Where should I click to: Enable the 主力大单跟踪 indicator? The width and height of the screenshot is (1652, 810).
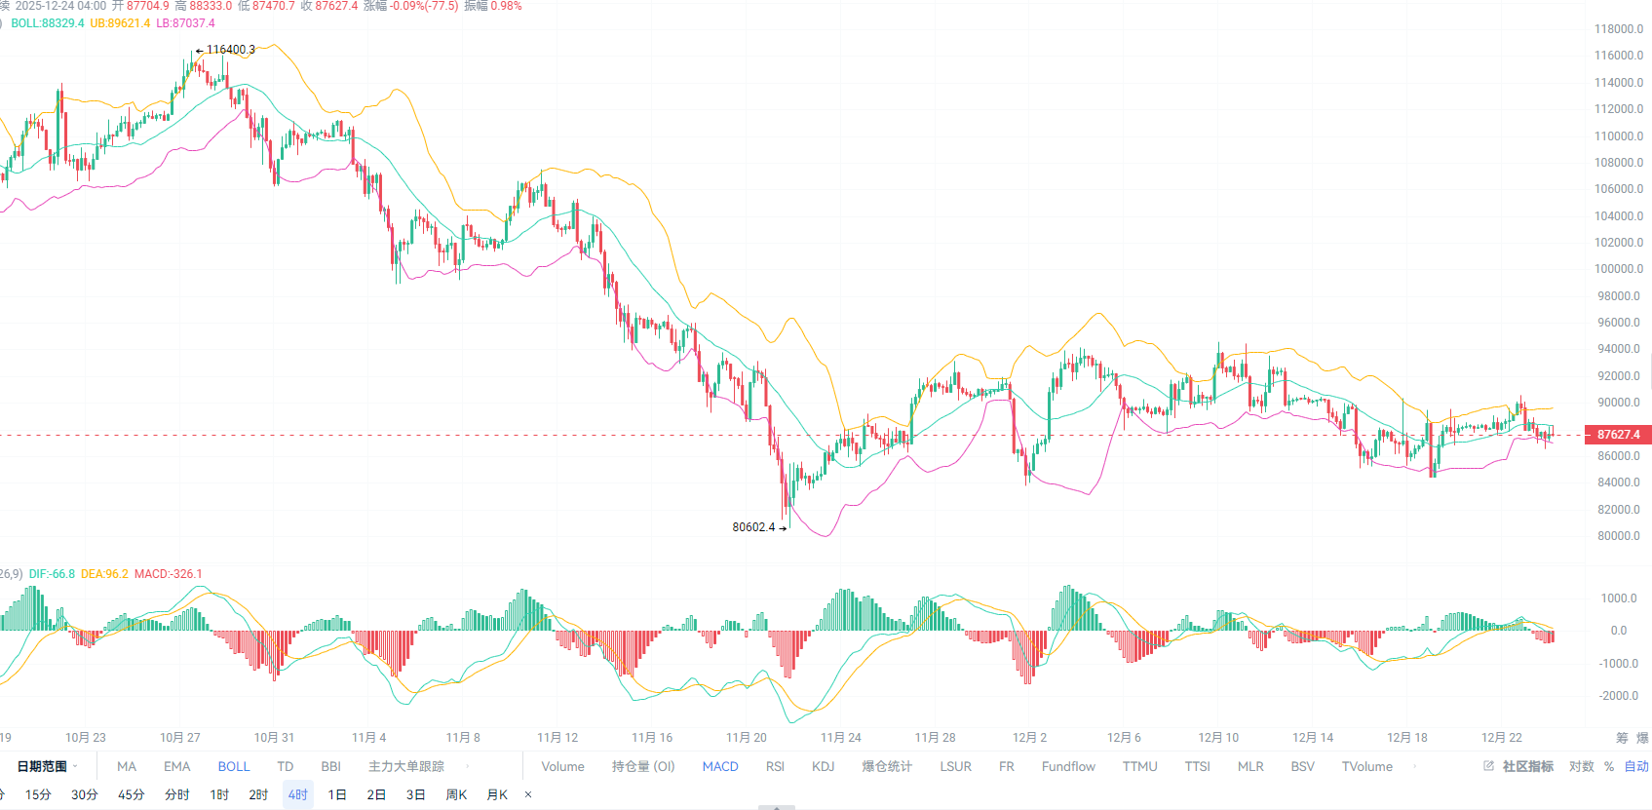405,766
